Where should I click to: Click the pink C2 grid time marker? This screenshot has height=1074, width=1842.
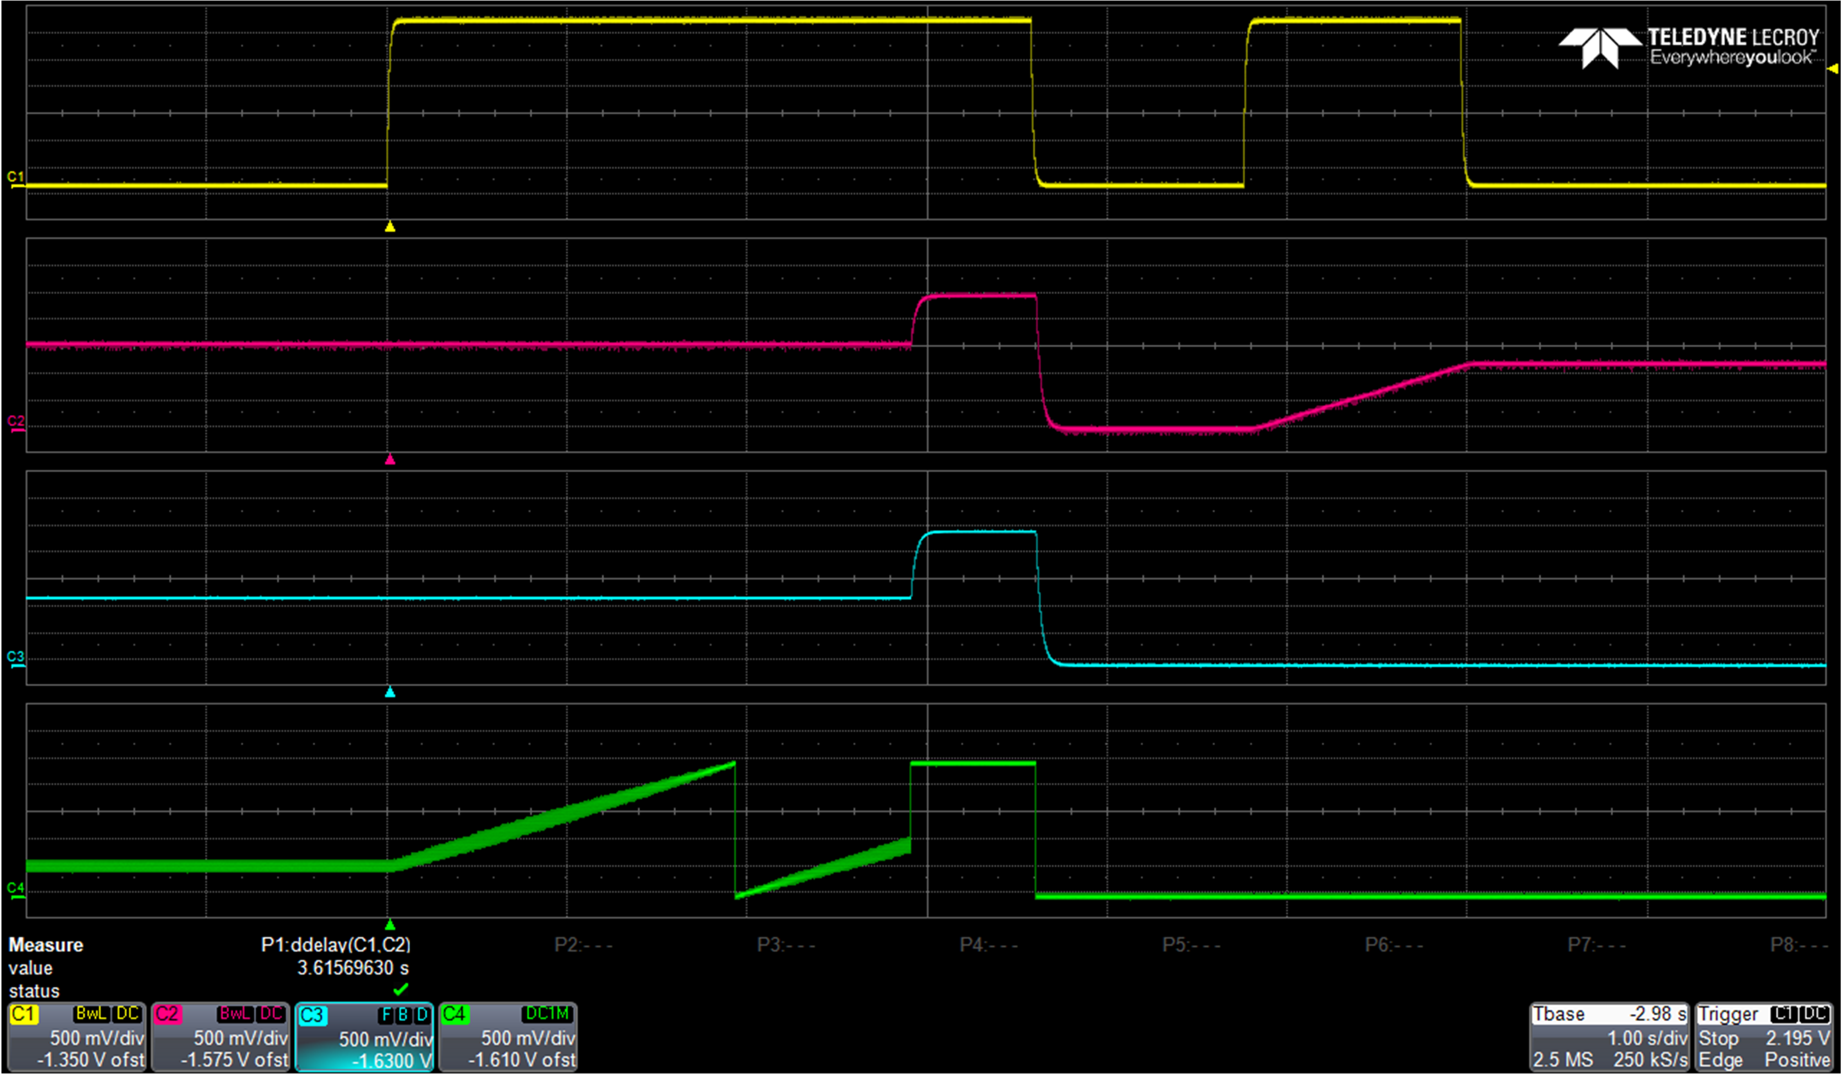[x=390, y=459]
